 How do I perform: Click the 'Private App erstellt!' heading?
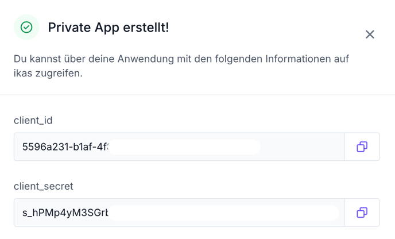click(109, 28)
